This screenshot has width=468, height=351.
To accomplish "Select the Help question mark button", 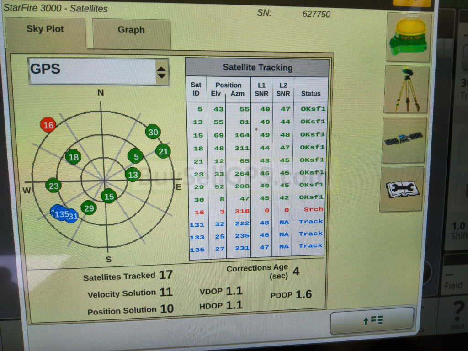I will click(x=458, y=315).
